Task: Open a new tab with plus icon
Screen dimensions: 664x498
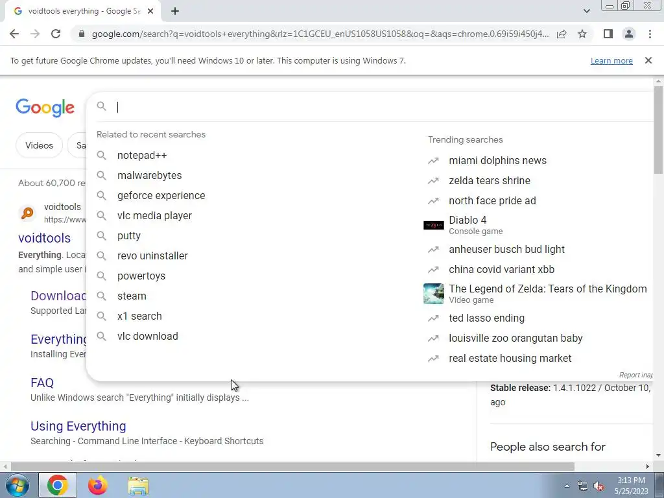Action: coord(175,11)
